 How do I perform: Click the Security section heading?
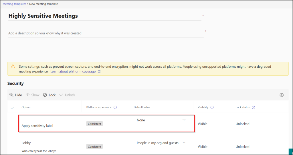(15, 83)
